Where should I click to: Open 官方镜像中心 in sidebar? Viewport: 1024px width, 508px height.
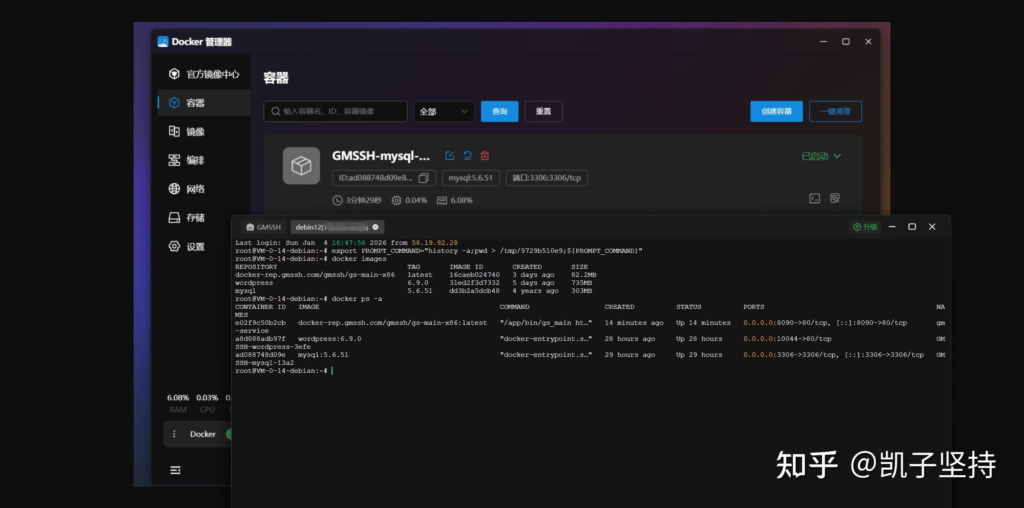204,74
